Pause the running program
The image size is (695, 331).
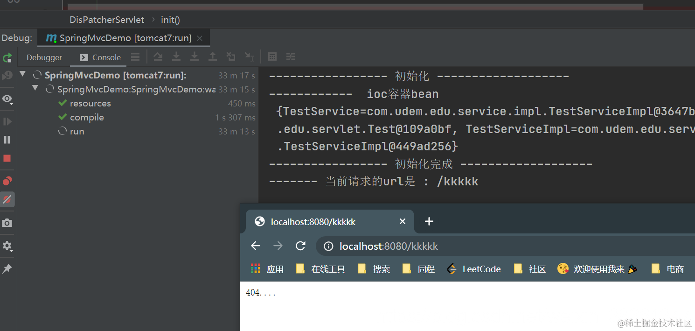tap(7, 140)
